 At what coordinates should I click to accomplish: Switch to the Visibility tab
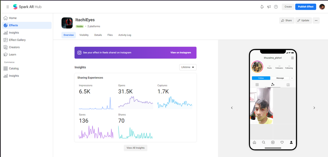84,35
